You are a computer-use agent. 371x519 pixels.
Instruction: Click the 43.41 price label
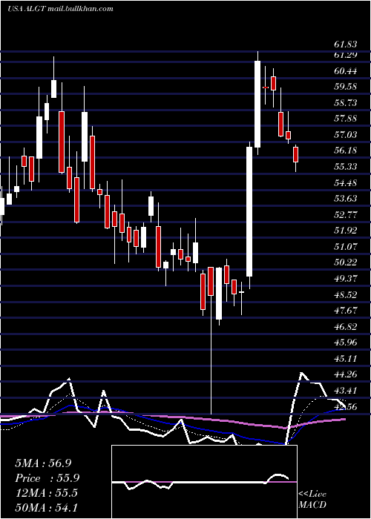(x=346, y=390)
